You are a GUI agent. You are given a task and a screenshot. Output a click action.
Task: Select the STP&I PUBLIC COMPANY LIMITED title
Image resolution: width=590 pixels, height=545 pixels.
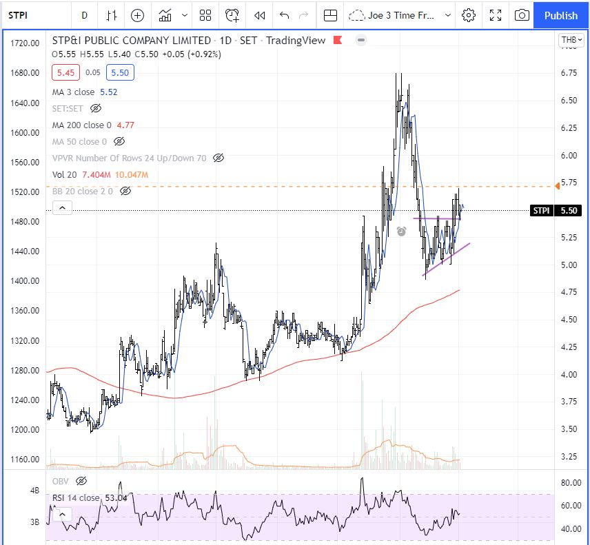click(132, 40)
